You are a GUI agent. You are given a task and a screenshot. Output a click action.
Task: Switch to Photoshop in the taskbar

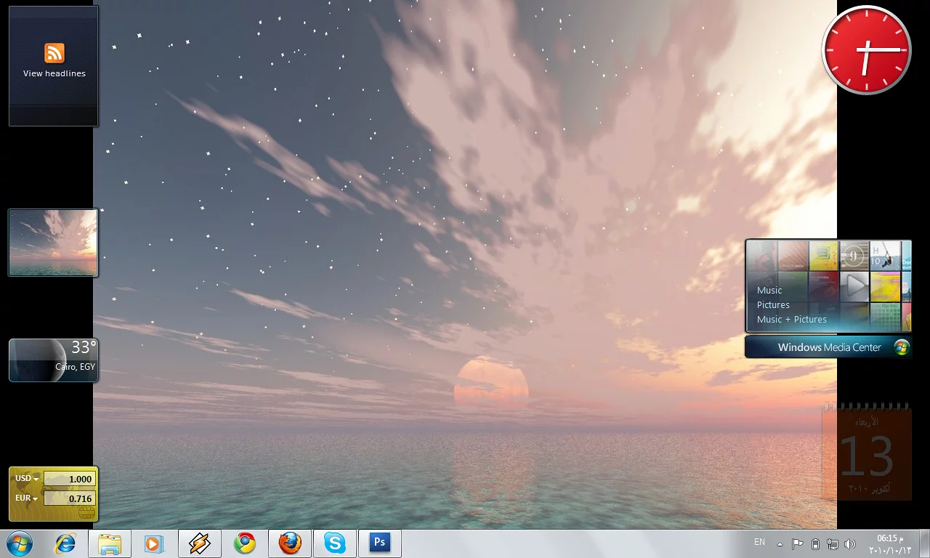(379, 543)
